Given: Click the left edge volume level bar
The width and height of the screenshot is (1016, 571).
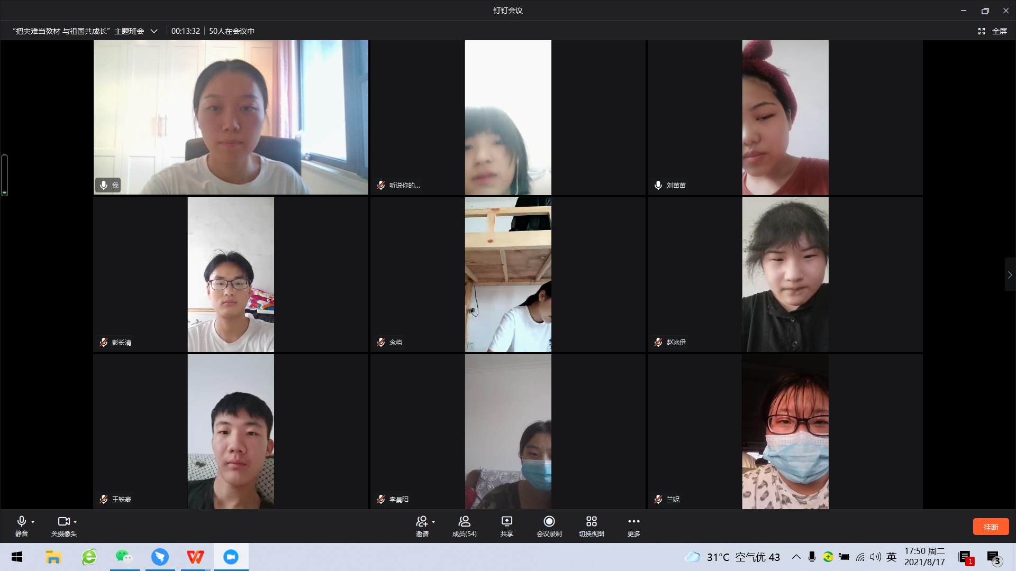Looking at the screenshot, I should point(5,174).
